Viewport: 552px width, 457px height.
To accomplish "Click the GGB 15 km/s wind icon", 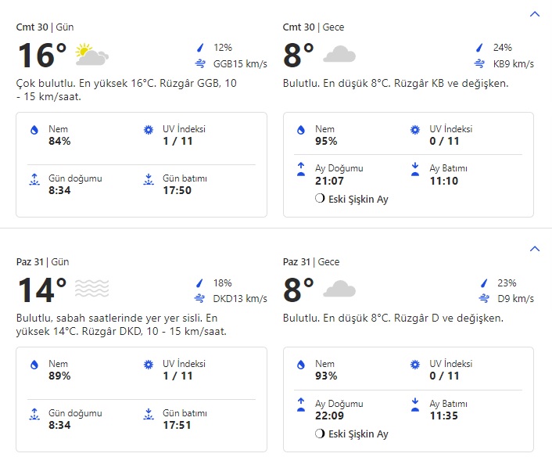I will (x=200, y=63).
